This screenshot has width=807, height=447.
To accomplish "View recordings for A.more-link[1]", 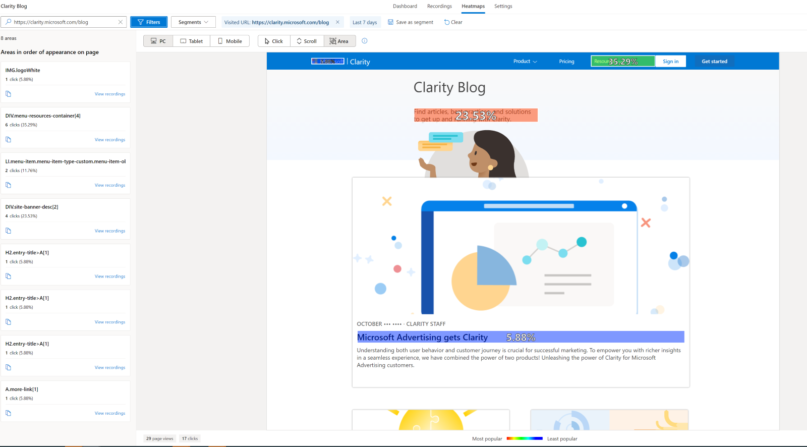I will pyautogui.click(x=110, y=413).
